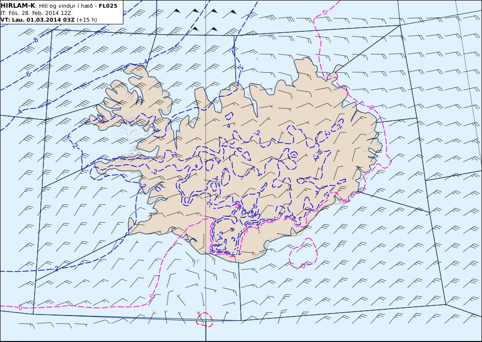Select the "Hiti og vindur í hæð" title text
The width and height of the screenshot is (482, 342).
click(65, 6)
